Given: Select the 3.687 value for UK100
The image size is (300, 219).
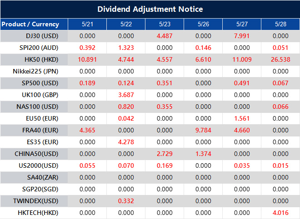Looking at the screenshot, I should pyautogui.click(x=126, y=95).
